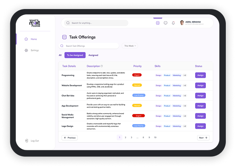Click the Home icon in sidebar
This screenshot has height=168, width=236.
pos(26,39)
